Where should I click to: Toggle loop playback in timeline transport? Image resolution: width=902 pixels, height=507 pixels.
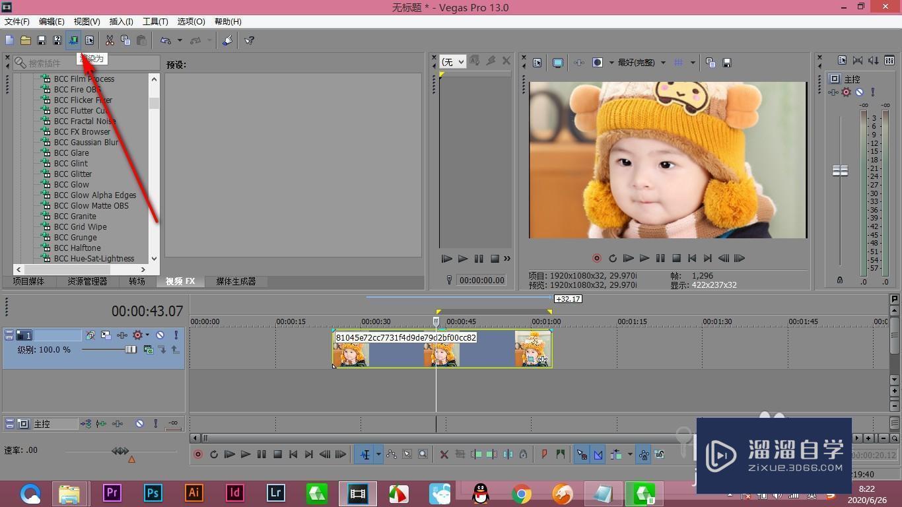[x=214, y=454]
